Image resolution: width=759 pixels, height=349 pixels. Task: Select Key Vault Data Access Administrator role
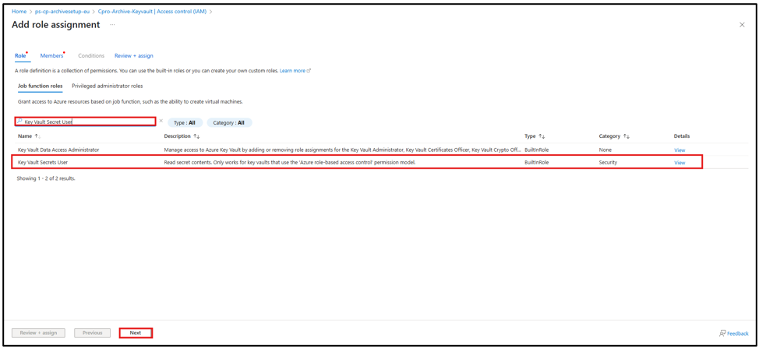58,150
